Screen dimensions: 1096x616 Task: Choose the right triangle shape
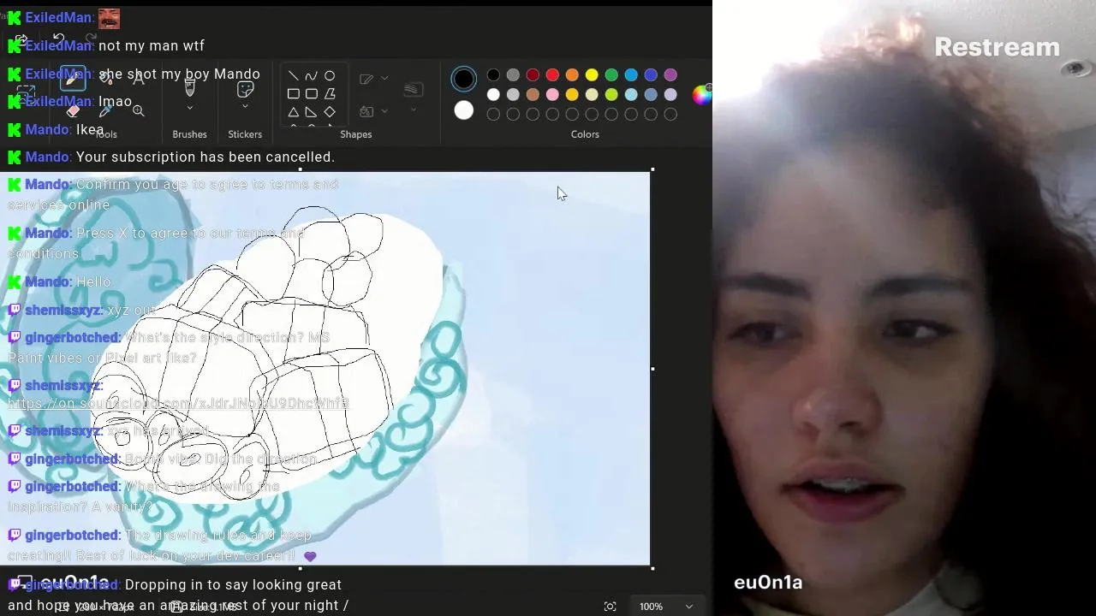click(311, 112)
